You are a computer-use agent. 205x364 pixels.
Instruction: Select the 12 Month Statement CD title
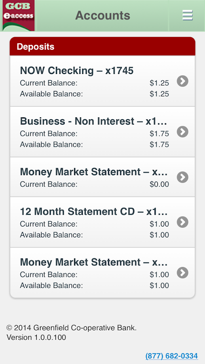[x=94, y=212]
